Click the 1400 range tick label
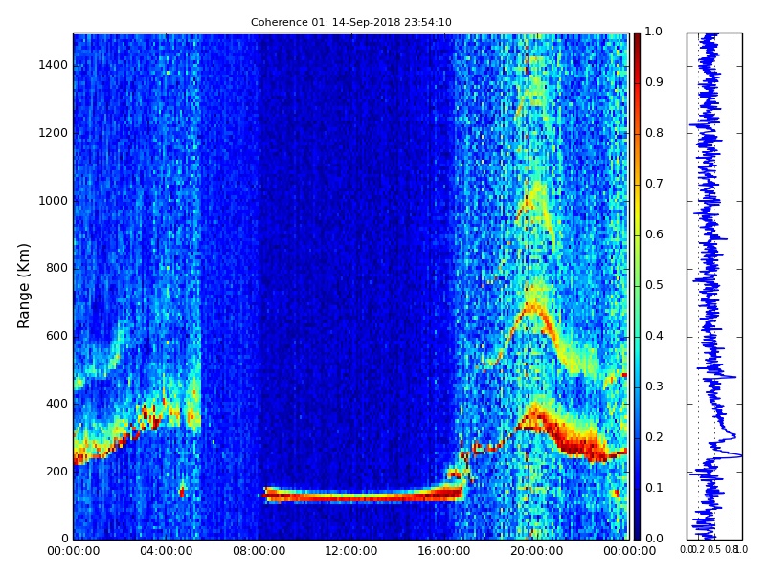The image size is (766, 574). (54, 65)
